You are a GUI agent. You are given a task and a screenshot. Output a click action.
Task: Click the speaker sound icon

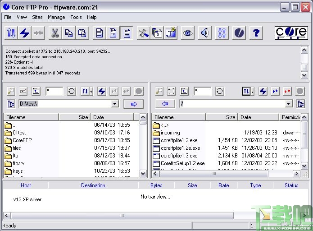click(x=204, y=33)
